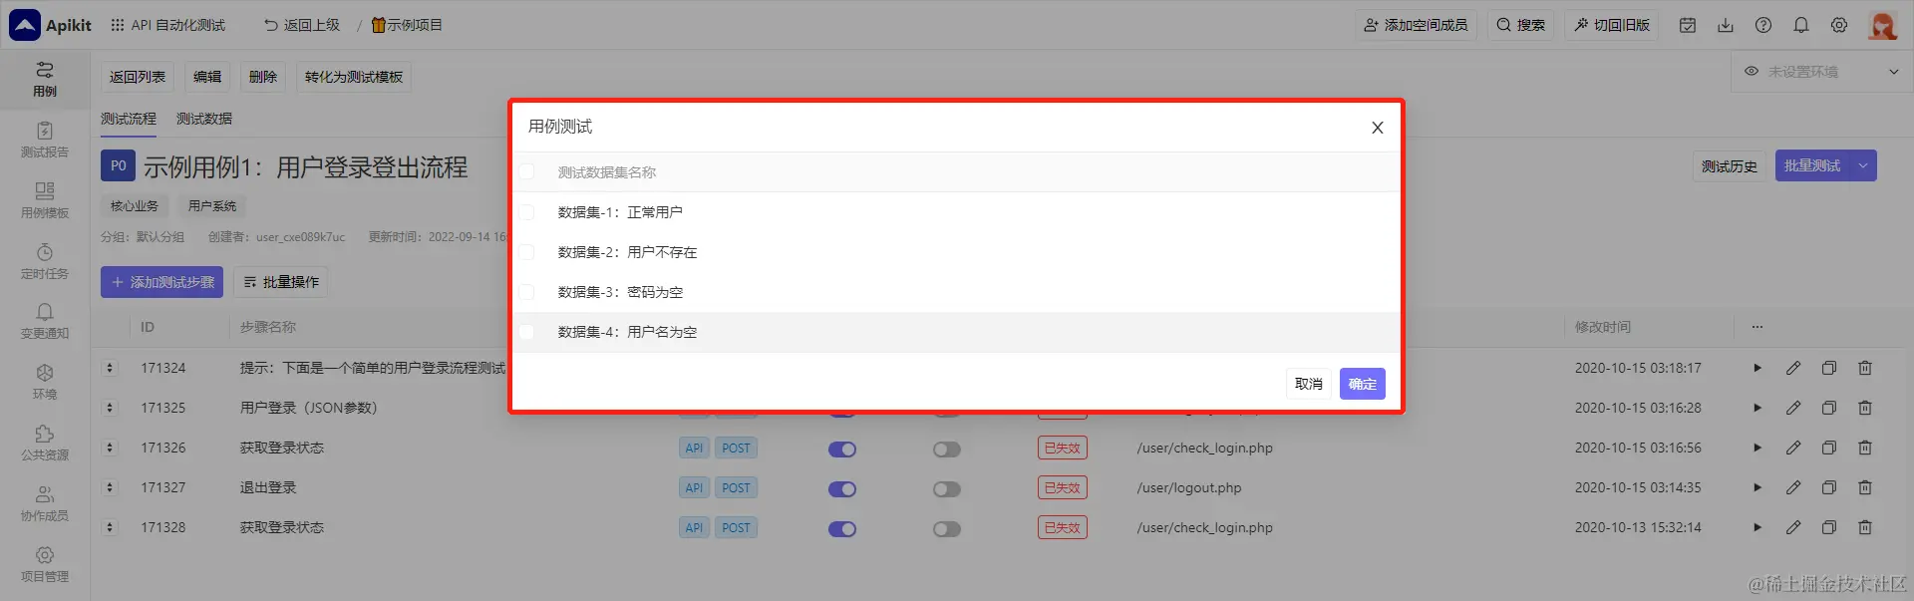Click the 核心业务 tag
Image resolution: width=1914 pixels, height=601 pixels.
click(x=135, y=206)
